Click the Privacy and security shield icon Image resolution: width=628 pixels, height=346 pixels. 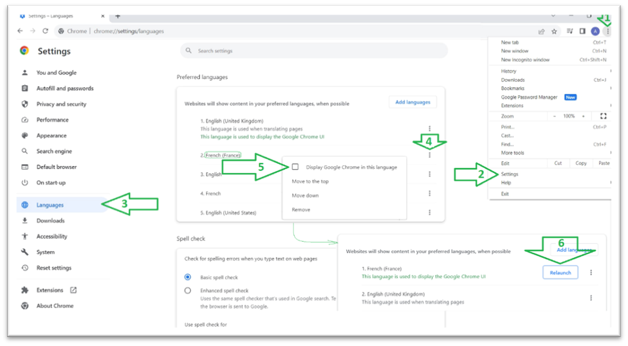pos(25,104)
